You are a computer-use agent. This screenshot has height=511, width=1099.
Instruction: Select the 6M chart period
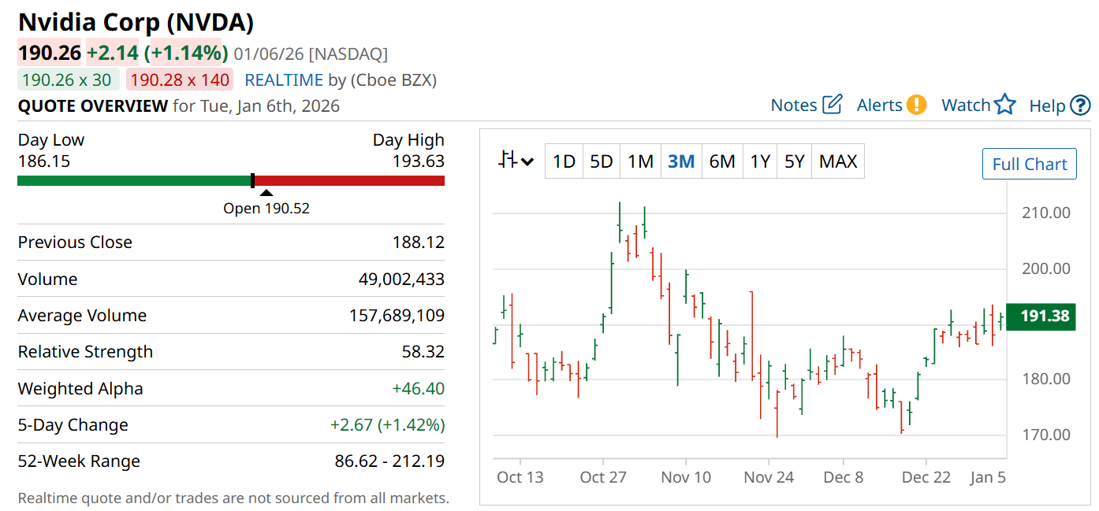(x=721, y=161)
